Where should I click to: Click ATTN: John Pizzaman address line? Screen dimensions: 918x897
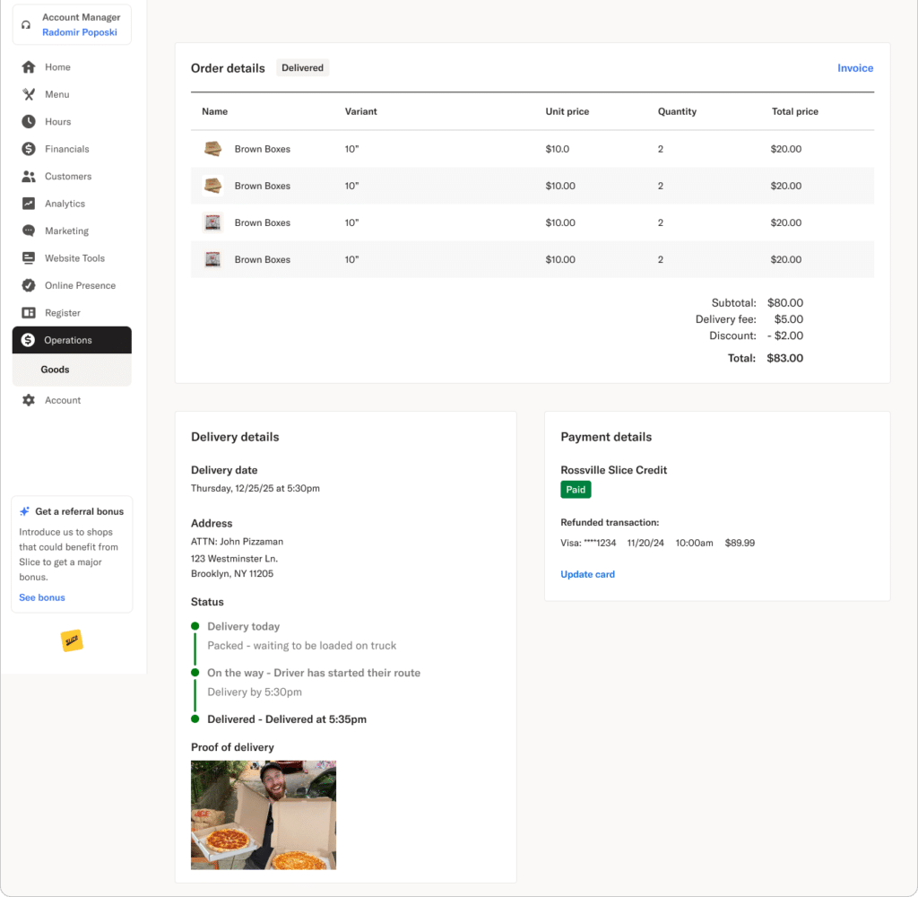point(237,542)
